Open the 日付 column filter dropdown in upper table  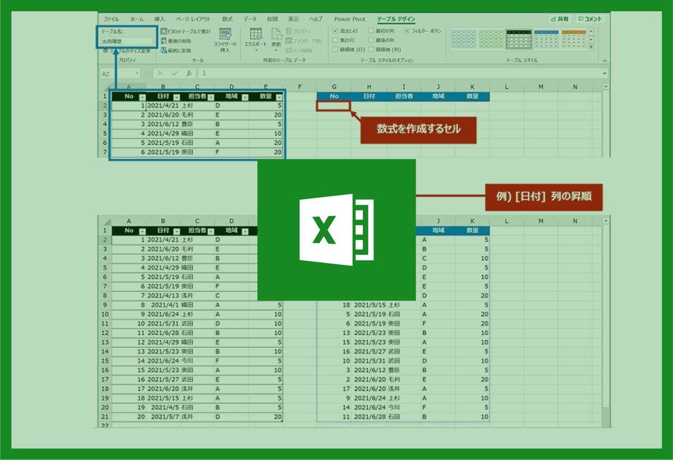[177, 96]
